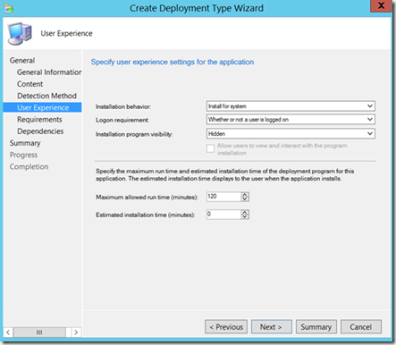Select the Content step

pyautogui.click(x=29, y=84)
